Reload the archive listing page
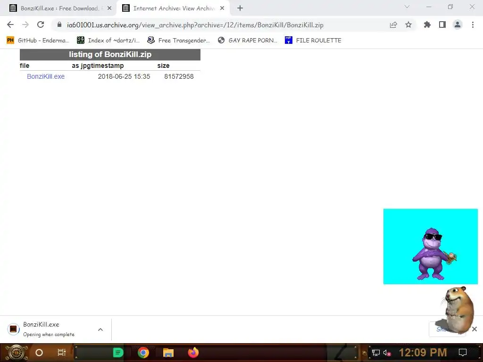This screenshot has width=483, height=362. (41, 25)
